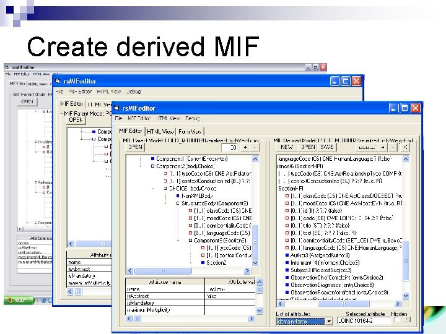The image size is (446, 334).
Task: Click the x button in derived model toolbar
Action: [405, 147]
